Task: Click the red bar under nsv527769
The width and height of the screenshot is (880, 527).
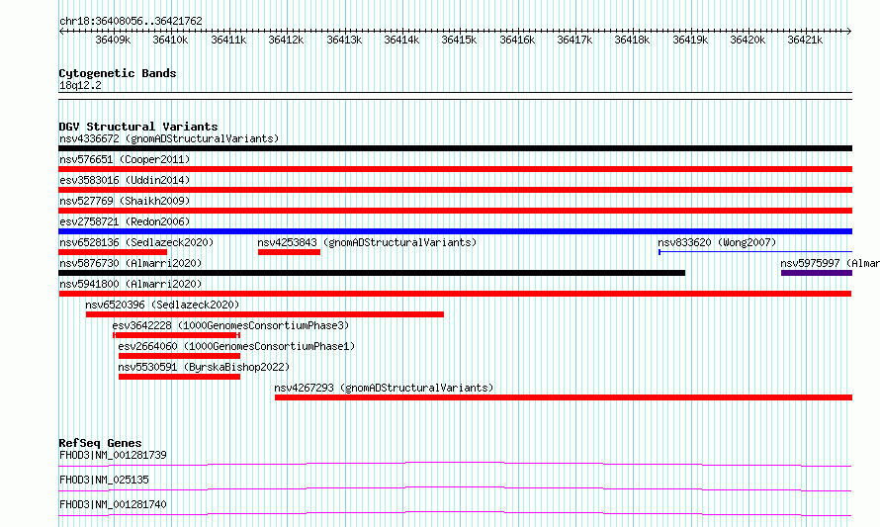Action: [x=455, y=211]
